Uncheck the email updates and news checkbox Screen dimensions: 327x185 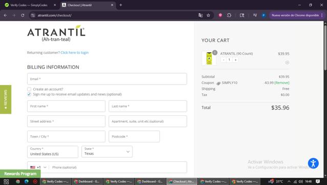(29, 94)
